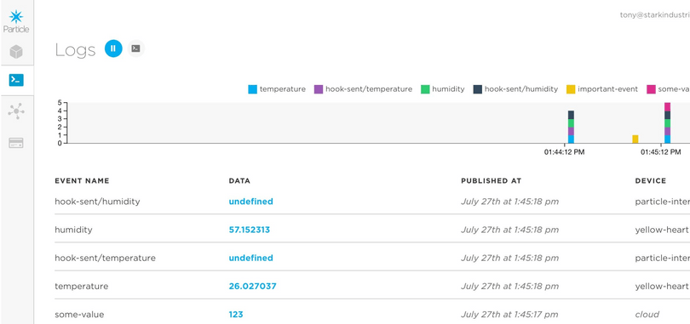Open the Integrations nodes icon in sidebar
The height and width of the screenshot is (324, 690).
[x=16, y=111]
